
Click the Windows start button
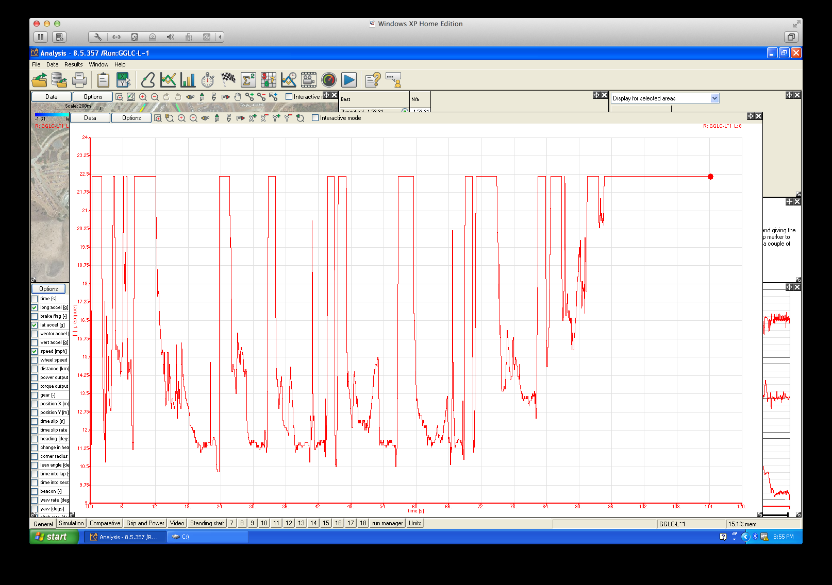point(52,537)
